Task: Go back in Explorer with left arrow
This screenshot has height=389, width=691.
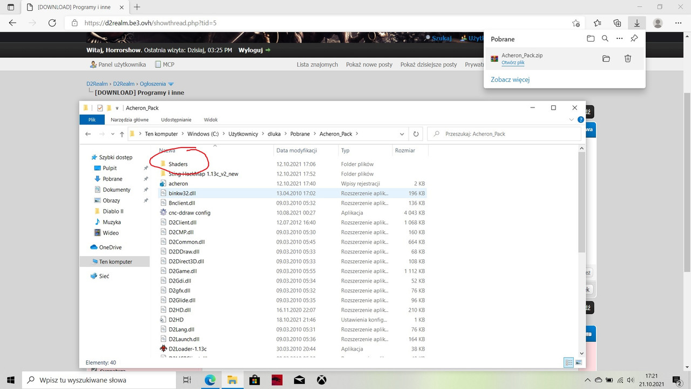Action: click(88, 134)
